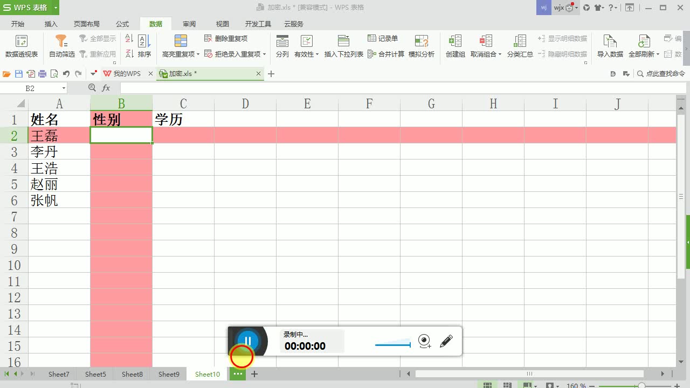
Task: Select column C header
Action: (x=183, y=103)
